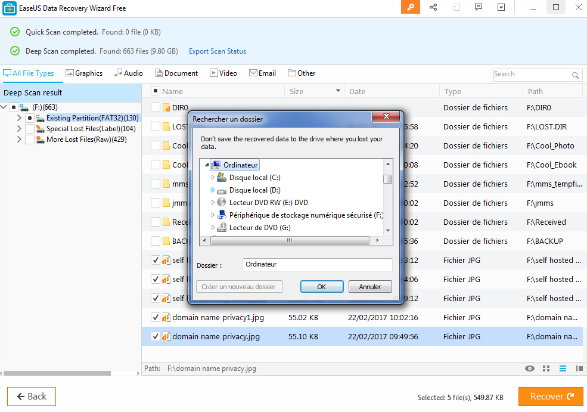This screenshot has height=412, width=587.
Task: Click domain name privacy1.jpg file icon
Action: (166, 318)
